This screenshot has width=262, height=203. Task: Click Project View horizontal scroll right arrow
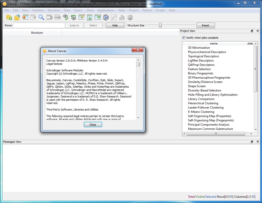pos(251,134)
